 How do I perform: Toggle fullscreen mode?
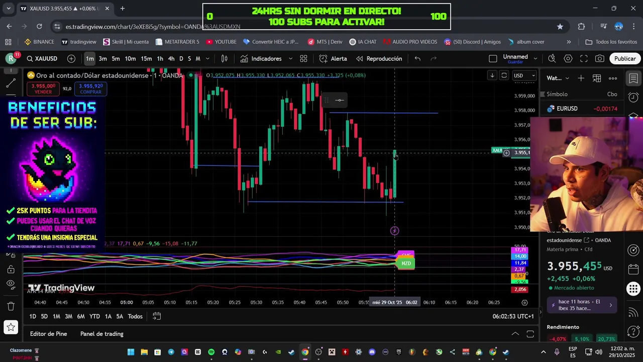click(x=584, y=59)
